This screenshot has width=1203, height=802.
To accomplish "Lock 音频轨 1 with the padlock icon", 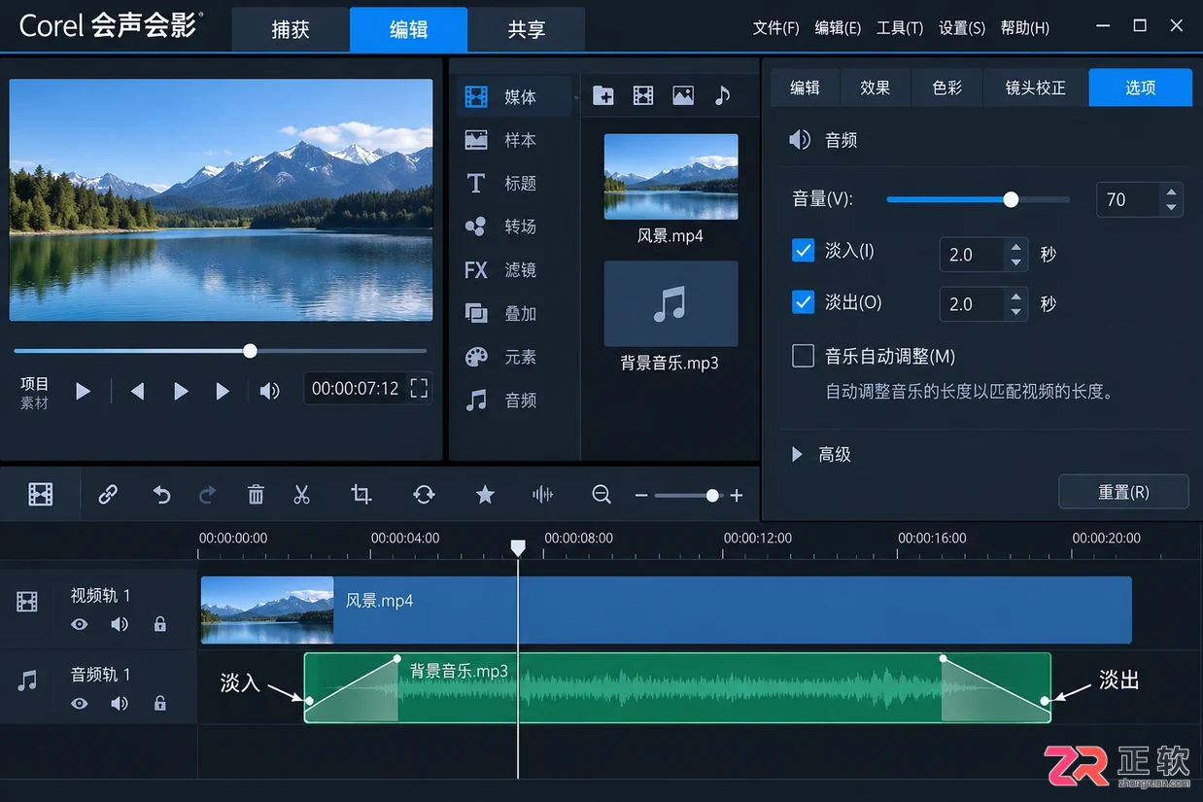I will coord(160,703).
